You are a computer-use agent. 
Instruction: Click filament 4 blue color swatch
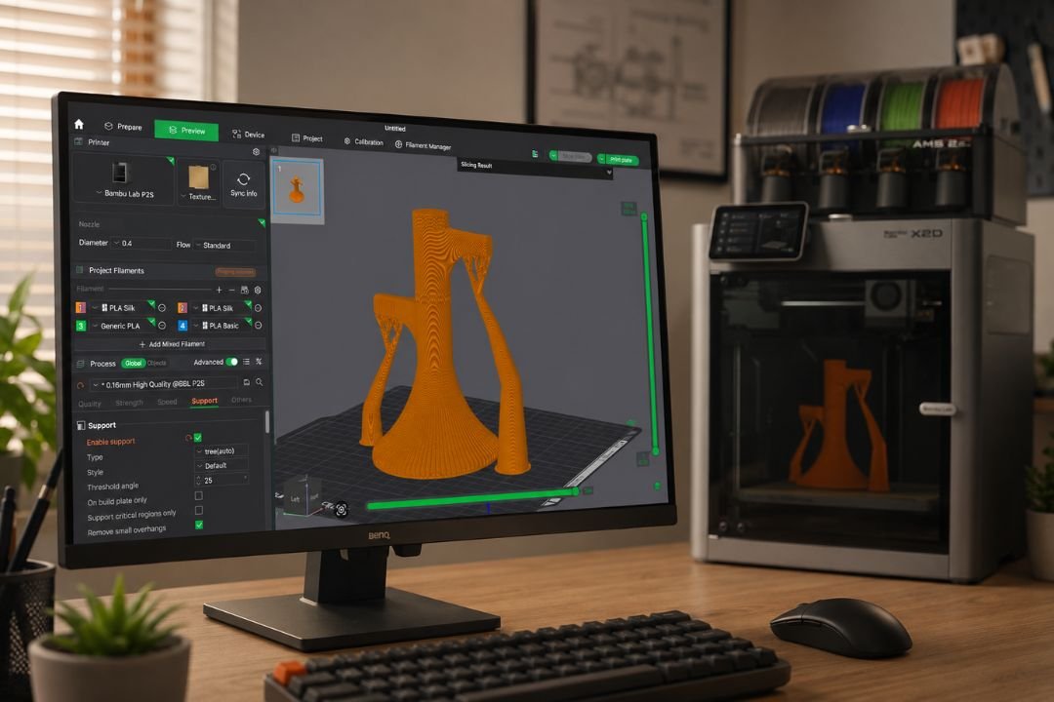point(182,325)
